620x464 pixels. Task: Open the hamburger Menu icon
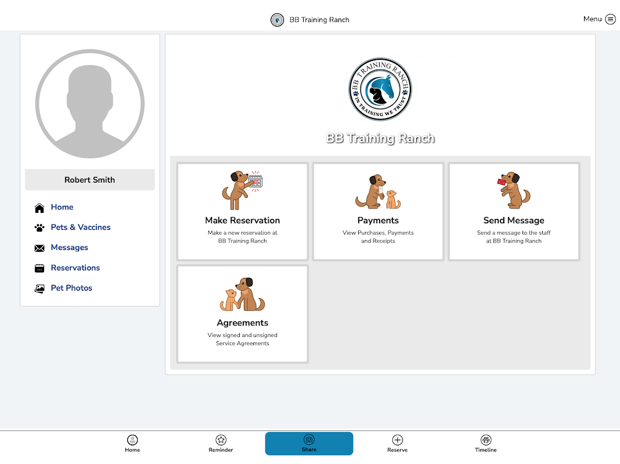610,19
